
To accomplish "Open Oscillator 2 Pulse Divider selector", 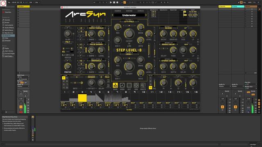I will 97,45.
